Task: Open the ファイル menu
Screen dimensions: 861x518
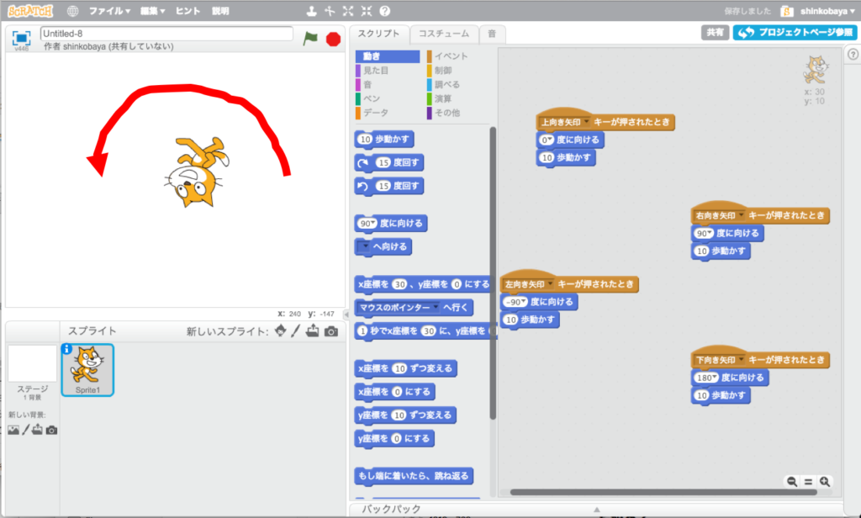Action: (x=109, y=12)
